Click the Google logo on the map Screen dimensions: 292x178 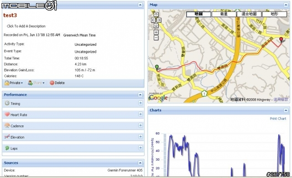point(158,97)
